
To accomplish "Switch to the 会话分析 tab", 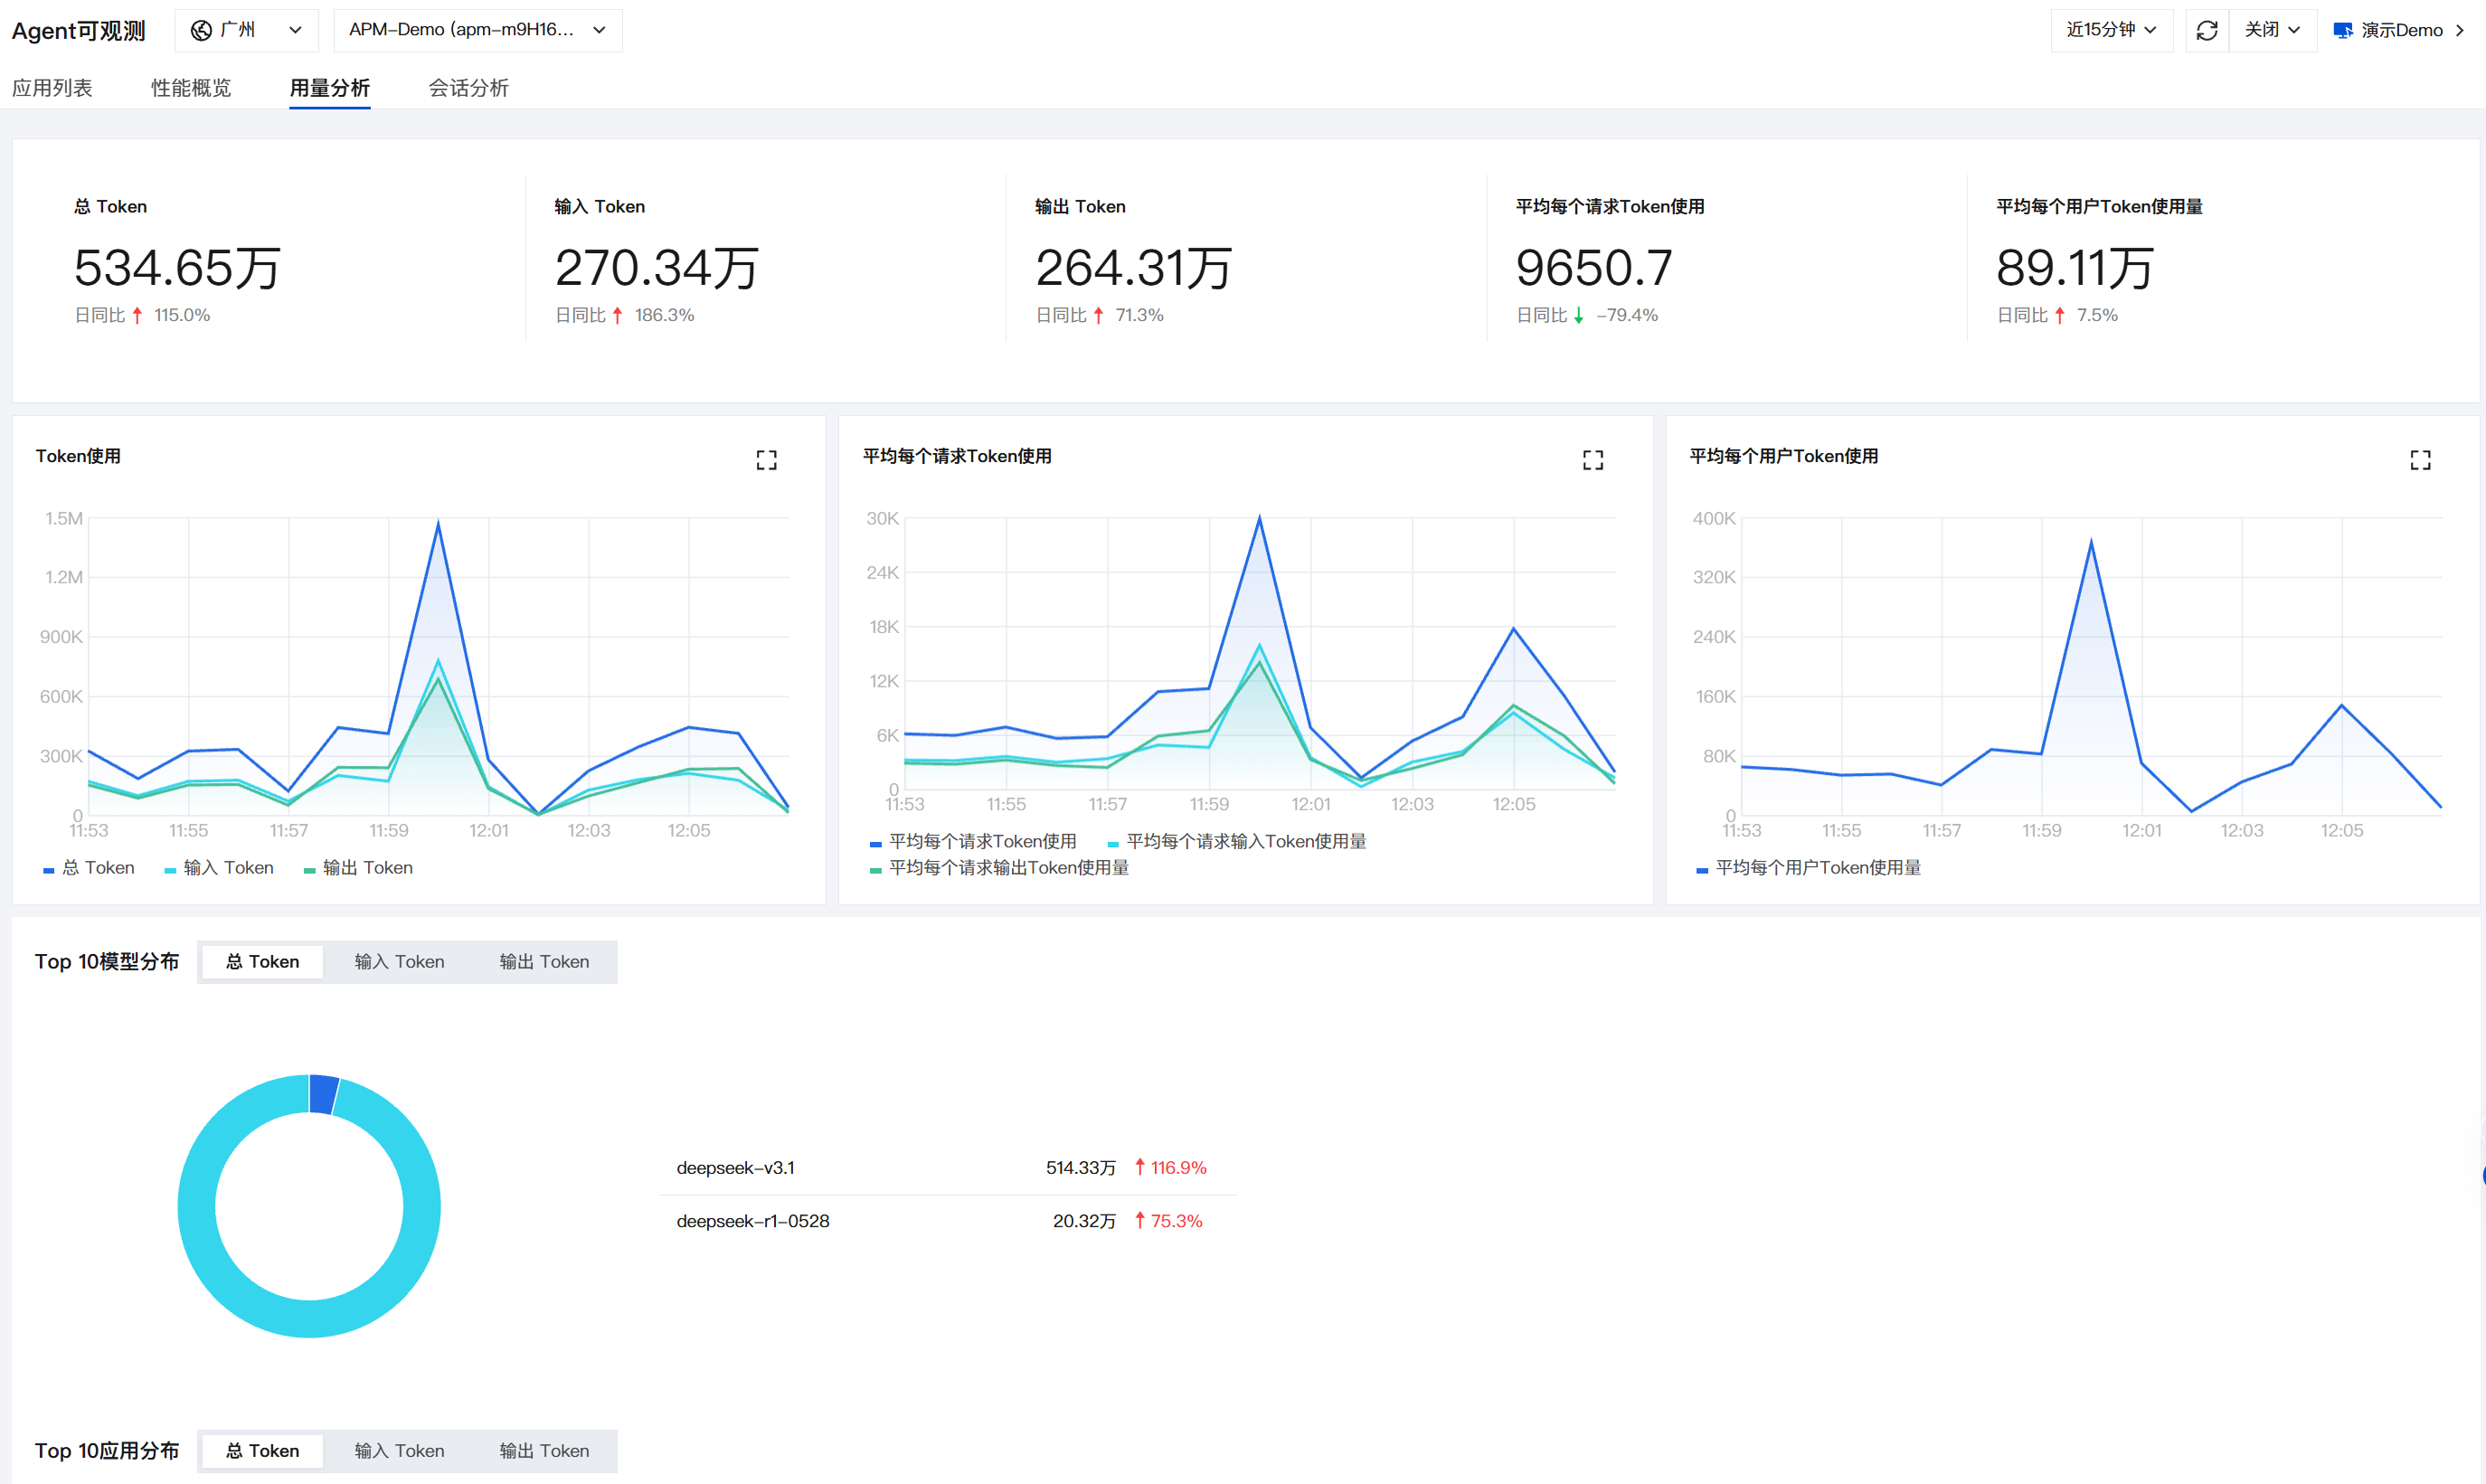I will click(468, 88).
